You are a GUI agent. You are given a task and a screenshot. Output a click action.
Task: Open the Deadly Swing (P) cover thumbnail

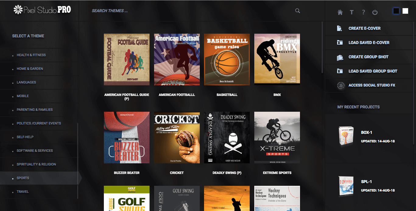click(227, 138)
